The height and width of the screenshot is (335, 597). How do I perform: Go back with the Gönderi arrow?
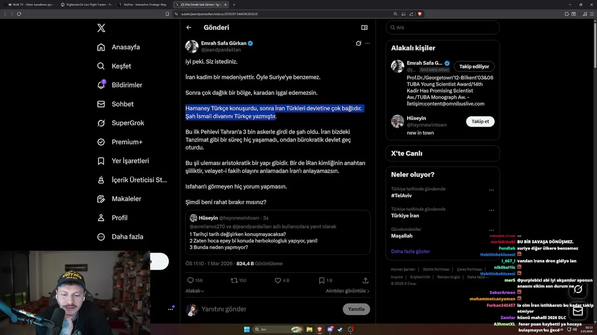click(x=188, y=27)
